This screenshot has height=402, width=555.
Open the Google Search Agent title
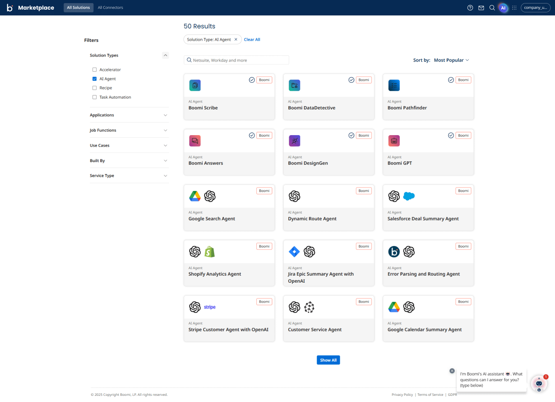pyautogui.click(x=212, y=219)
